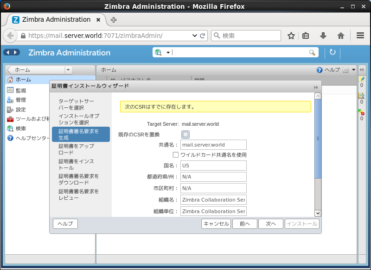
Task: Bookmark this page with the star icon
Action: [x=291, y=36]
